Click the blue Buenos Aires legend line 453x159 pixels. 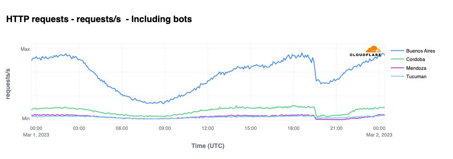coord(397,51)
